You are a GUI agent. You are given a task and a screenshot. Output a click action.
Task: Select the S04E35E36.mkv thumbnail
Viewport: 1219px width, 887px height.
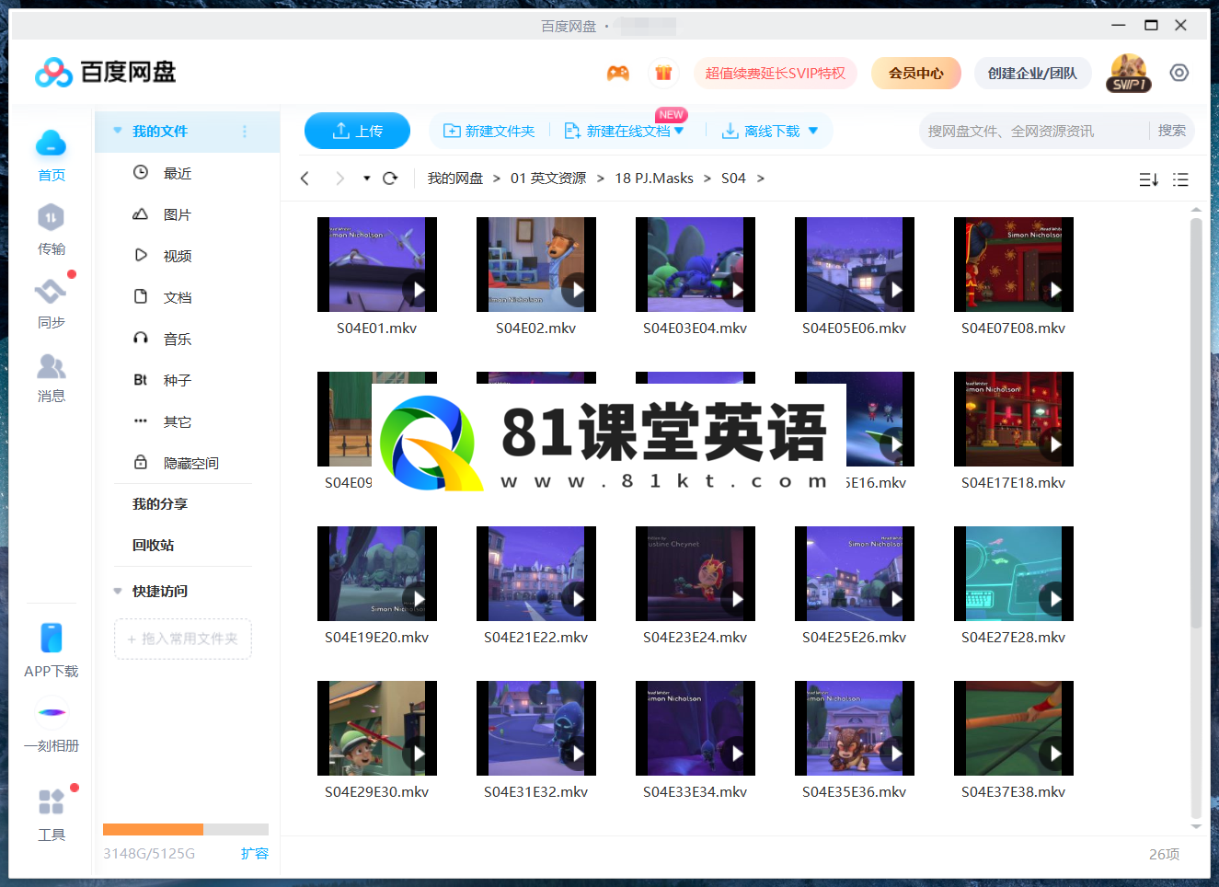(x=855, y=729)
